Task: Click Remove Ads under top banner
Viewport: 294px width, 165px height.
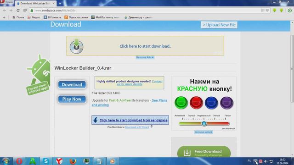Action: coord(145,57)
